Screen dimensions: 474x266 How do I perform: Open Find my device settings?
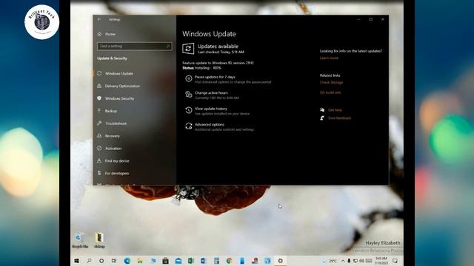[x=117, y=161]
